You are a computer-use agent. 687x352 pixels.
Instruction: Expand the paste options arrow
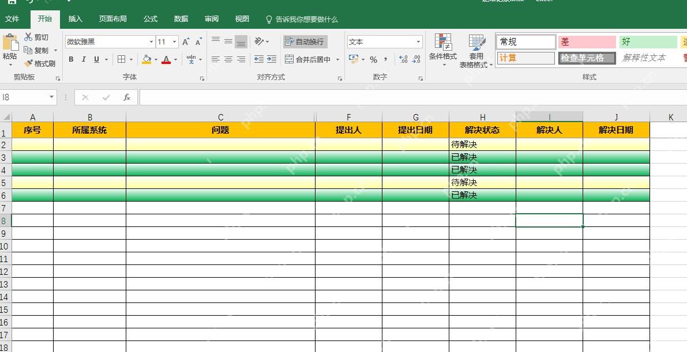tap(10, 65)
